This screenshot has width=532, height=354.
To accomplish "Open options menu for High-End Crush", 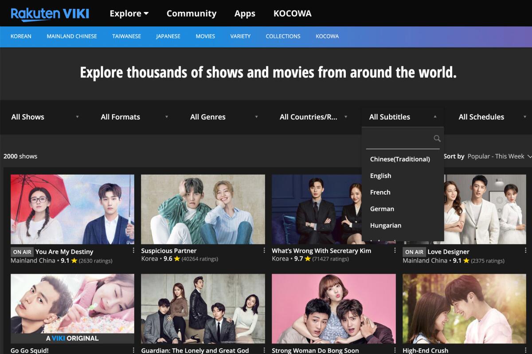I will pos(525,350).
